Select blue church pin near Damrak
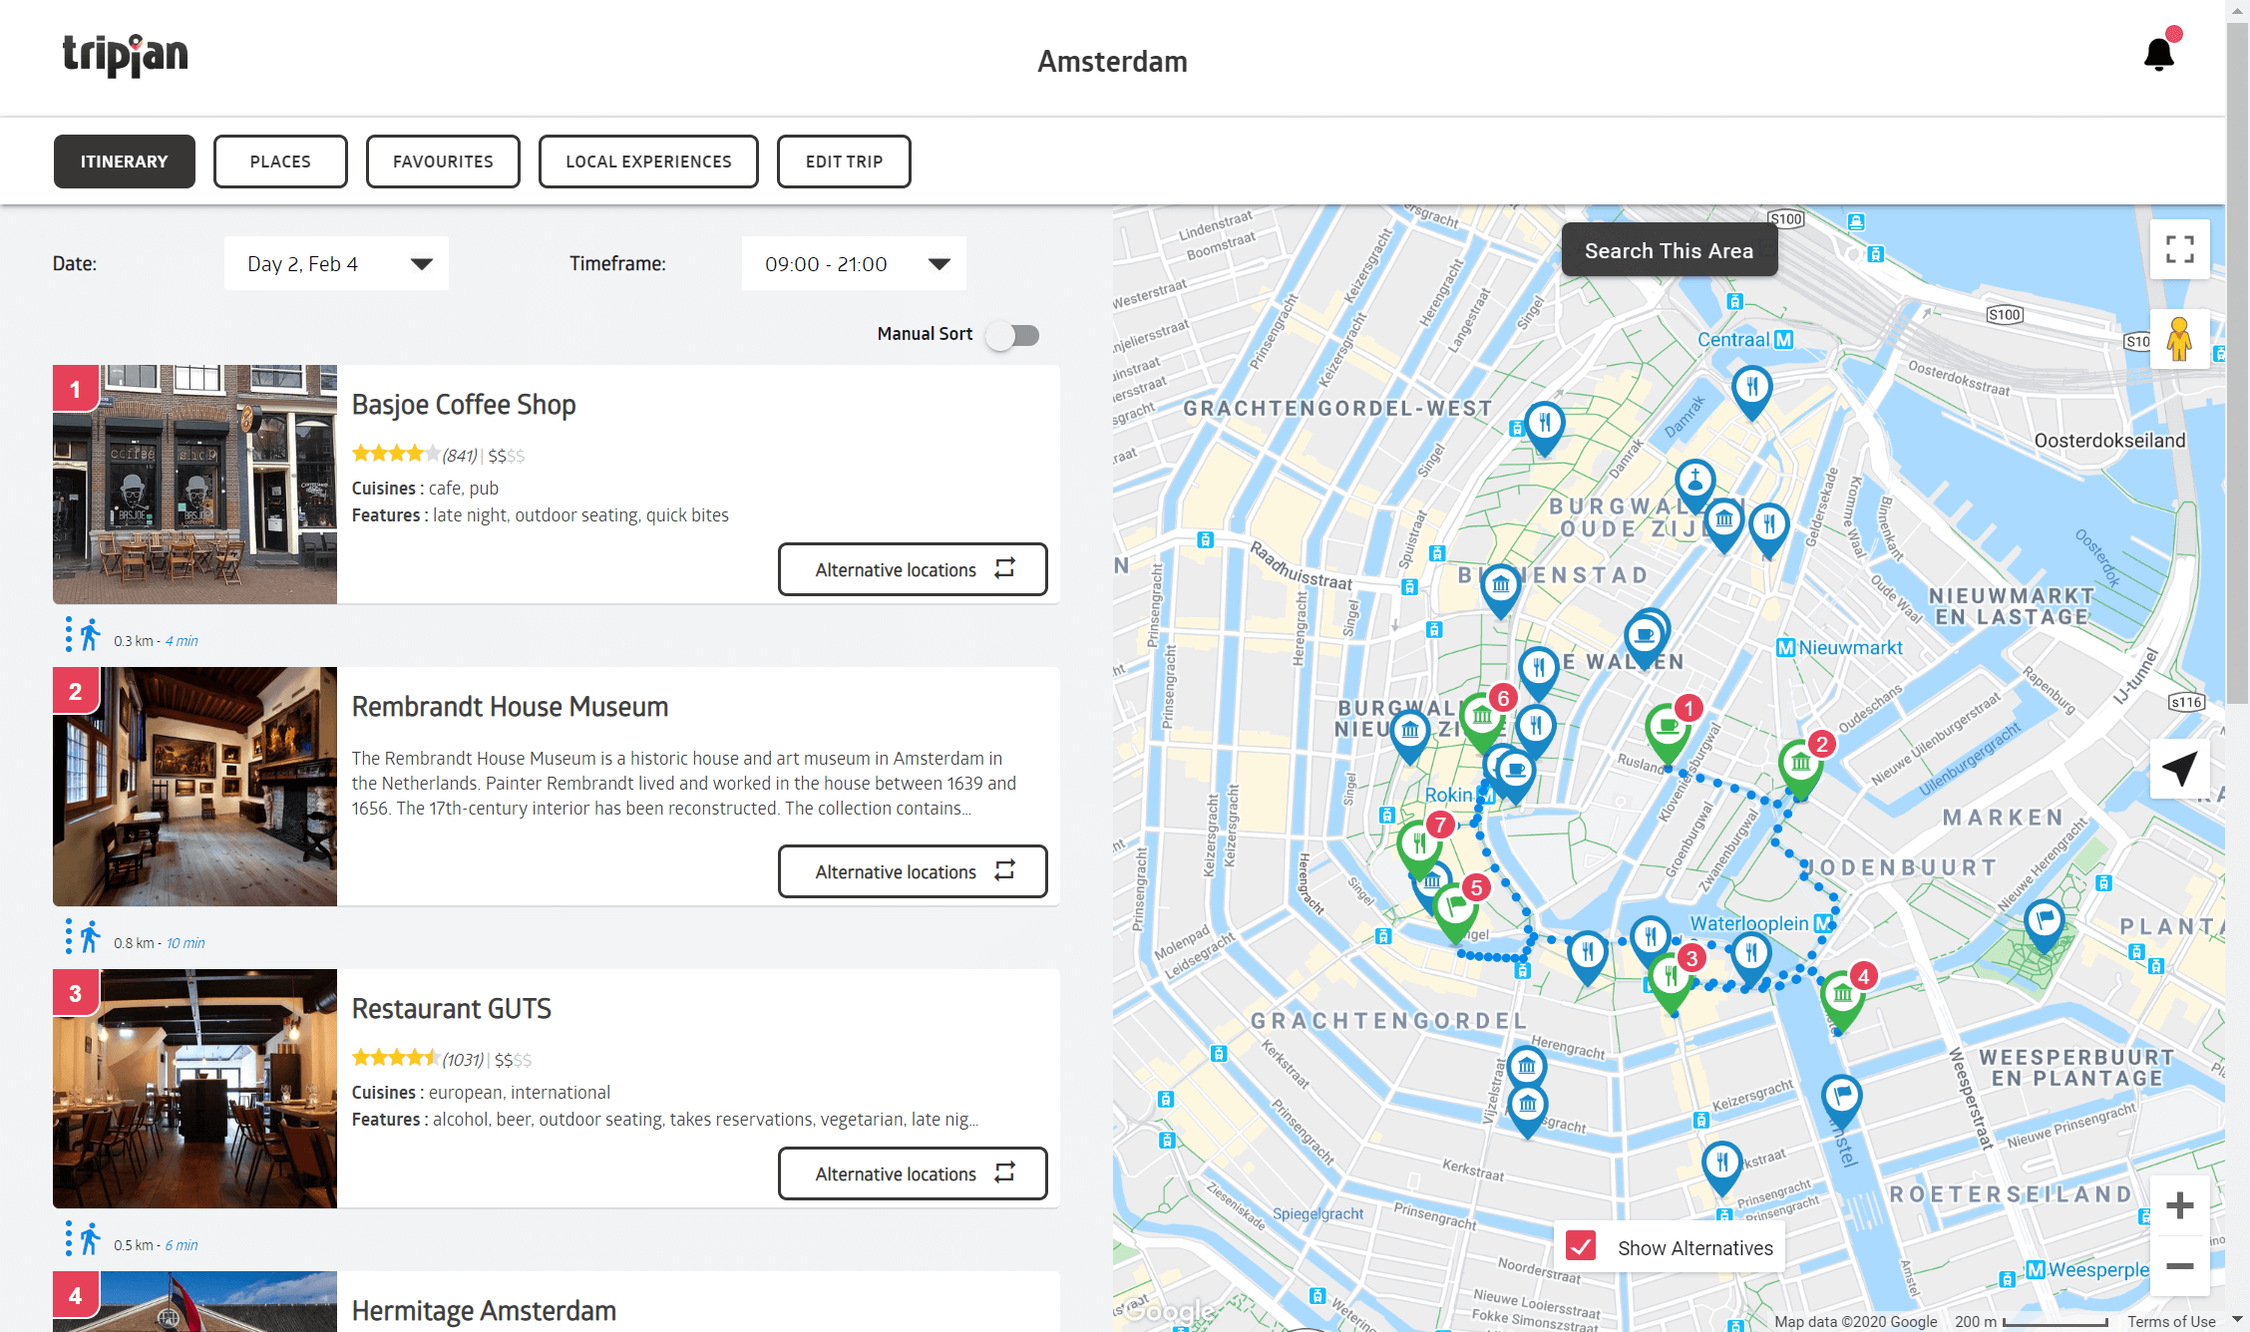Screen dimensions: 2250x1332 (x=1695, y=485)
